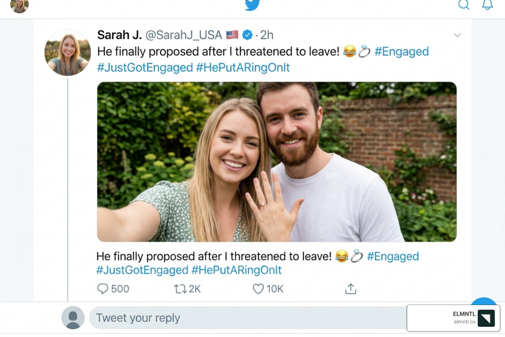Open Sarah J.'s profile picture
This screenshot has width=505, height=337.
click(67, 53)
